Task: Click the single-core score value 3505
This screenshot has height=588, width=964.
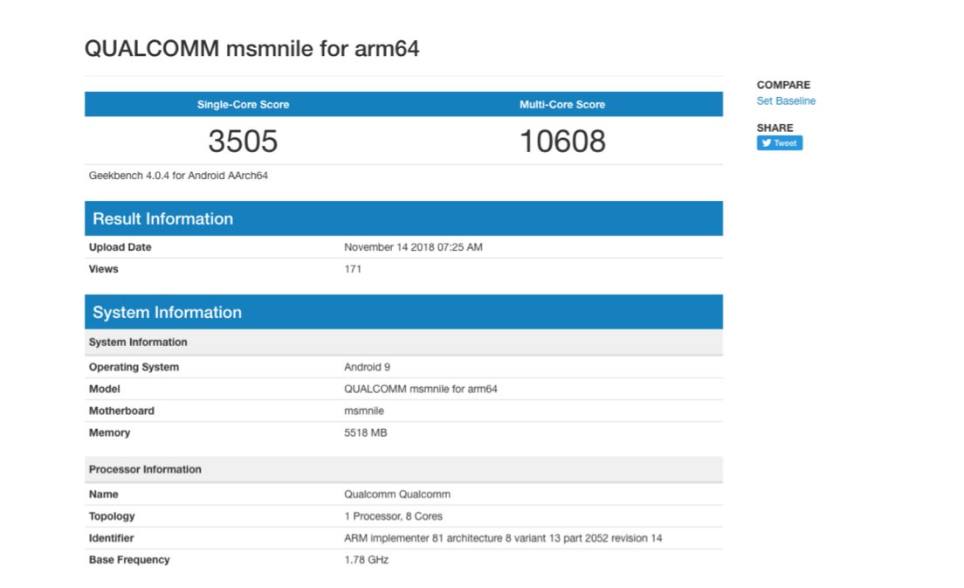Action: pos(243,141)
